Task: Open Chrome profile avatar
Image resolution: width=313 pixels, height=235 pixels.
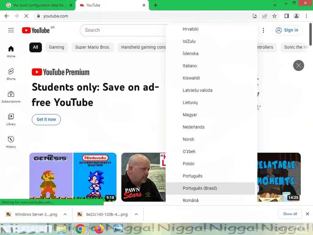Action: point(296,16)
